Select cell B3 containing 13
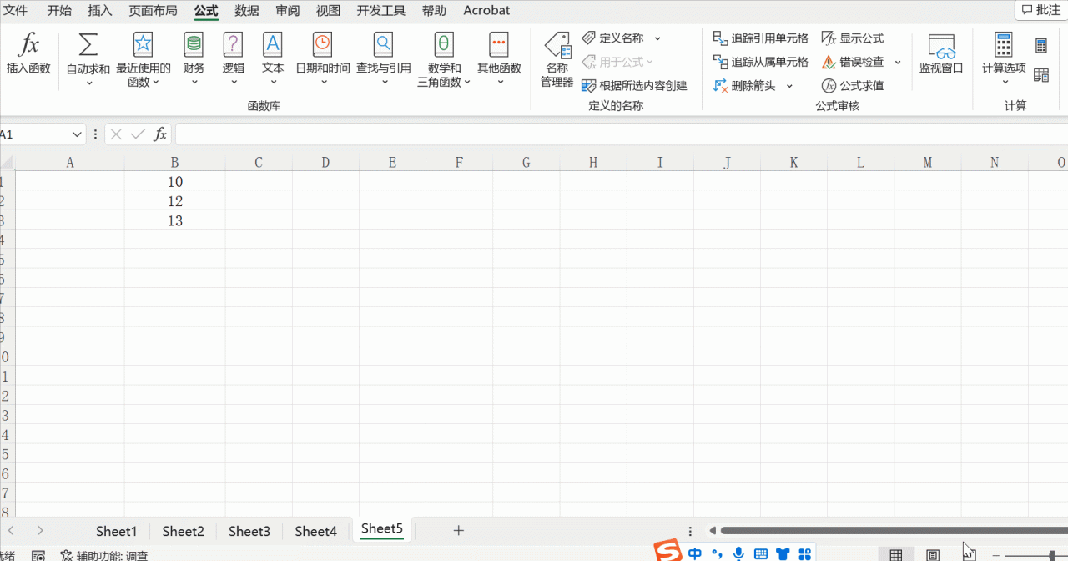 point(174,220)
